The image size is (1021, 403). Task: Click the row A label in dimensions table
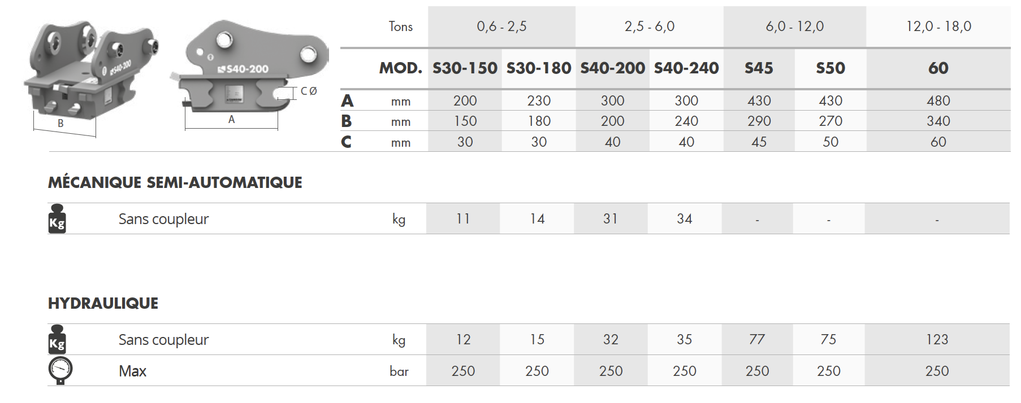pyautogui.click(x=347, y=101)
